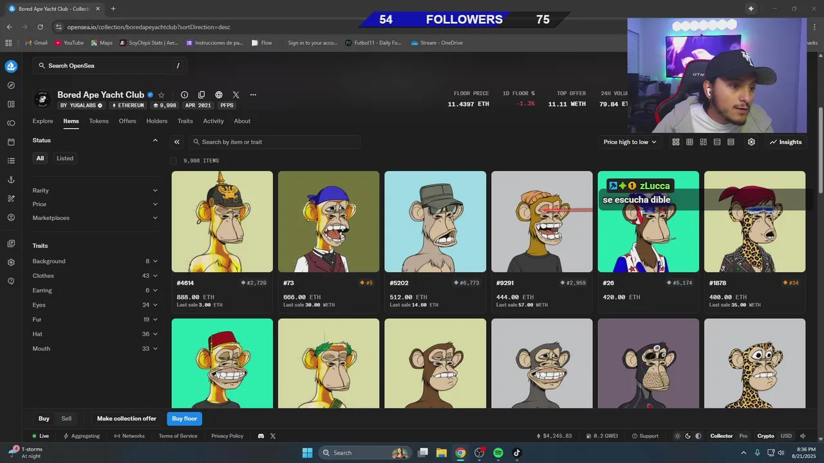824x463 pixels.
Task: Click the copy contract icon beside the info icon
Action: click(x=201, y=95)
